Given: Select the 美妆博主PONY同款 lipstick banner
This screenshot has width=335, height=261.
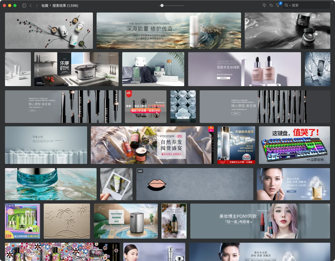Looking at the screenshot, I should (x=260, y=221).
